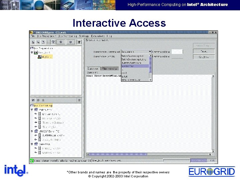Click the task icon of the highlighted IA node
Viewport: 240px width, 180px height.
click(39, 57)
